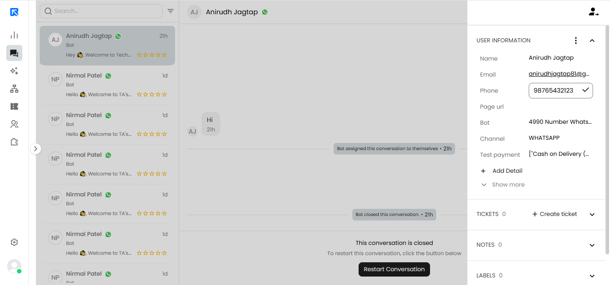
Task: Expand the Tickets section chevron
Action: 592,214
